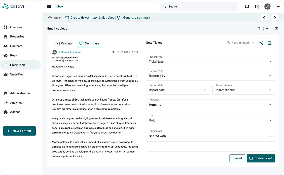Viewport: 284px width, 175px height.
Task: Open SmartPost in the sidebar
Action: [x=17, y=74]
